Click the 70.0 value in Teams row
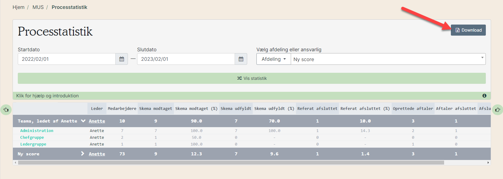This screenshot has height=179, width=503. tap(275, 121)
